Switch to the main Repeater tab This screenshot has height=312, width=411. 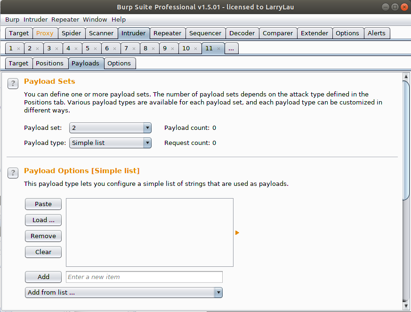167,33
